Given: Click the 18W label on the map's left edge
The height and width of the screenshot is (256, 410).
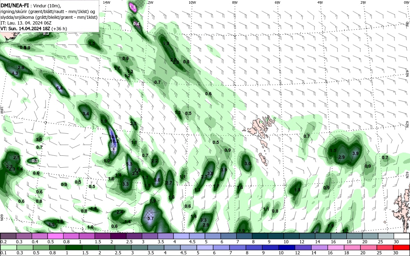Looking at the screenshot, I should [2, 110].
